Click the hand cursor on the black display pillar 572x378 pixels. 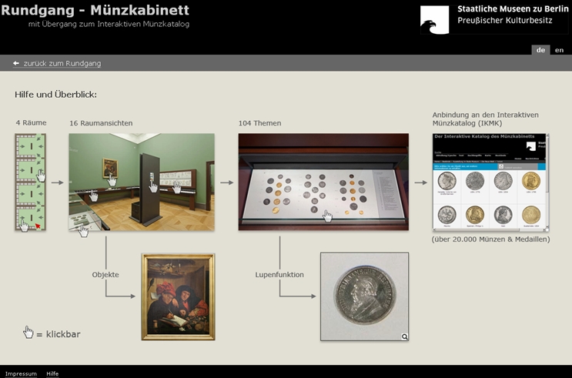pos(152,186)
